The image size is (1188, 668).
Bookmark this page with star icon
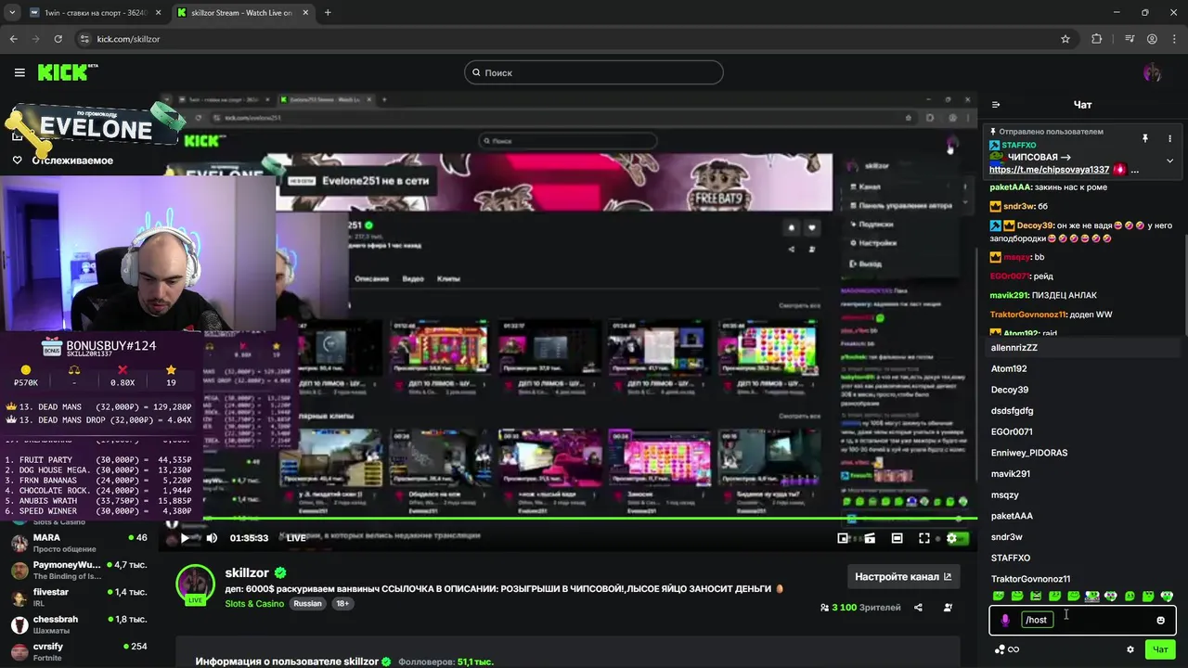(1065, 39)
